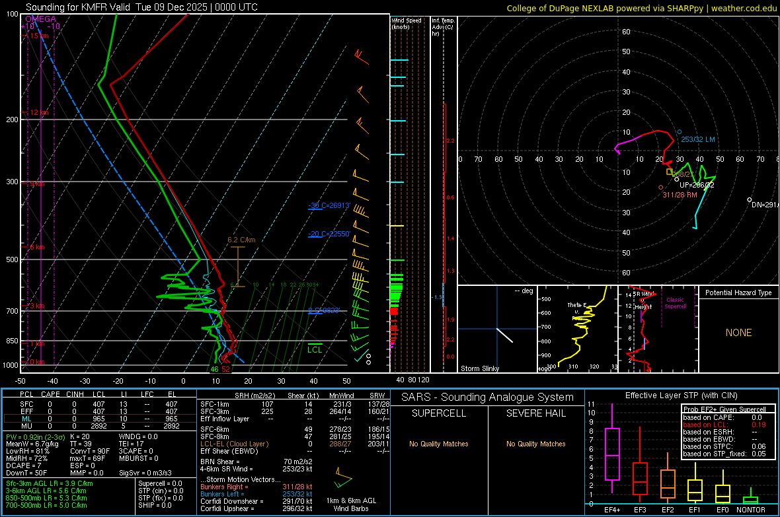Click the Sfc-3km AGL LR value

50,483
